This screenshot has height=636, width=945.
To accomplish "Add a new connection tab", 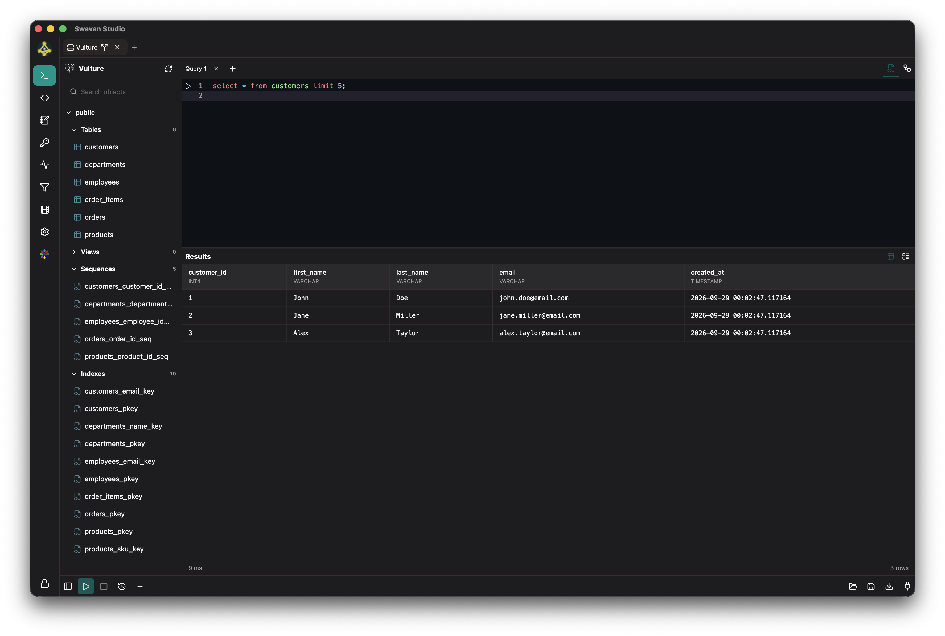I will (134, 47).
